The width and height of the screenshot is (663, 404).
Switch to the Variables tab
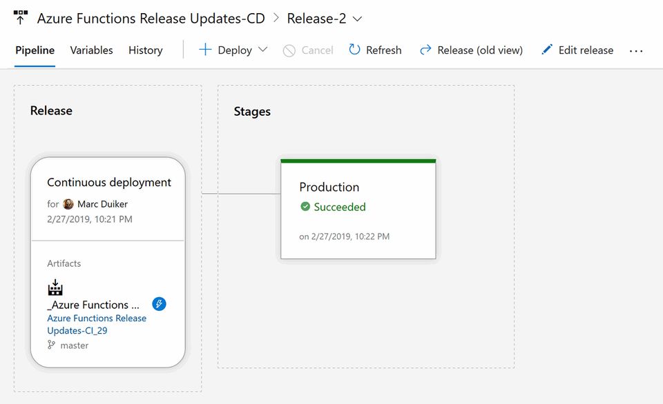coord(91,50)
